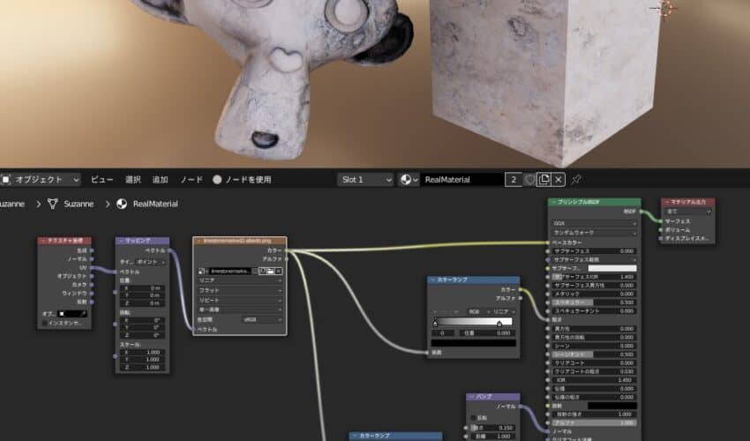Click the material browse sphere icon

[408, 180]
